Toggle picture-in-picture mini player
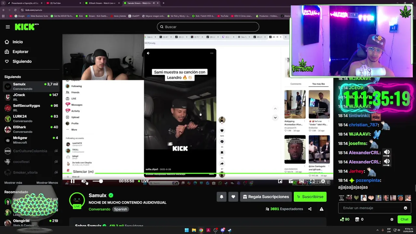 click(x=280, y=181)
